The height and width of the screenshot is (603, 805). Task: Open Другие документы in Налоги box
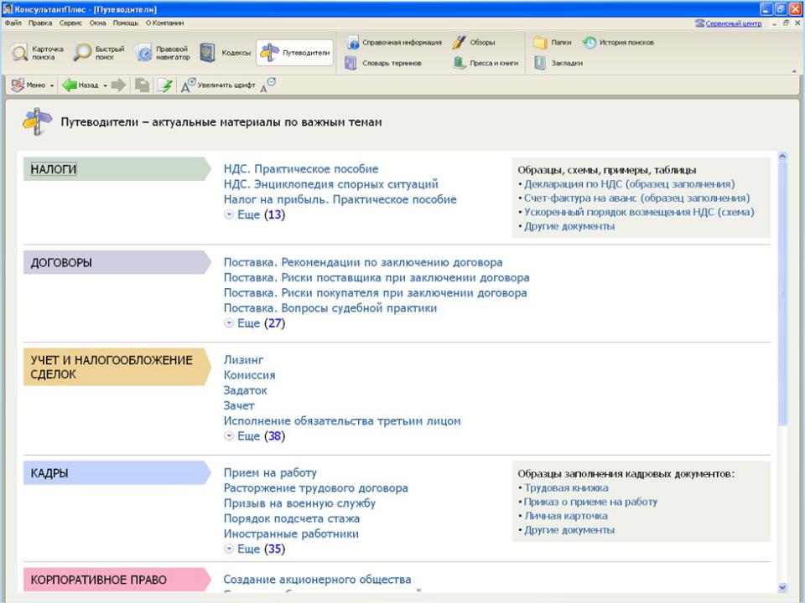[569, 226]
